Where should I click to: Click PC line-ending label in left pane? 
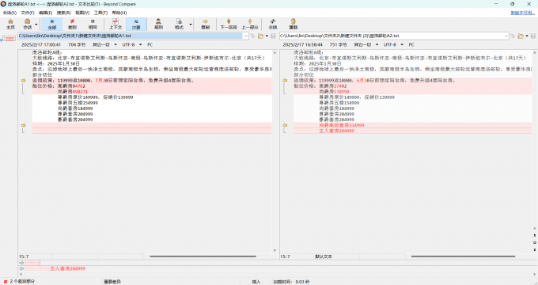point(150,44)
